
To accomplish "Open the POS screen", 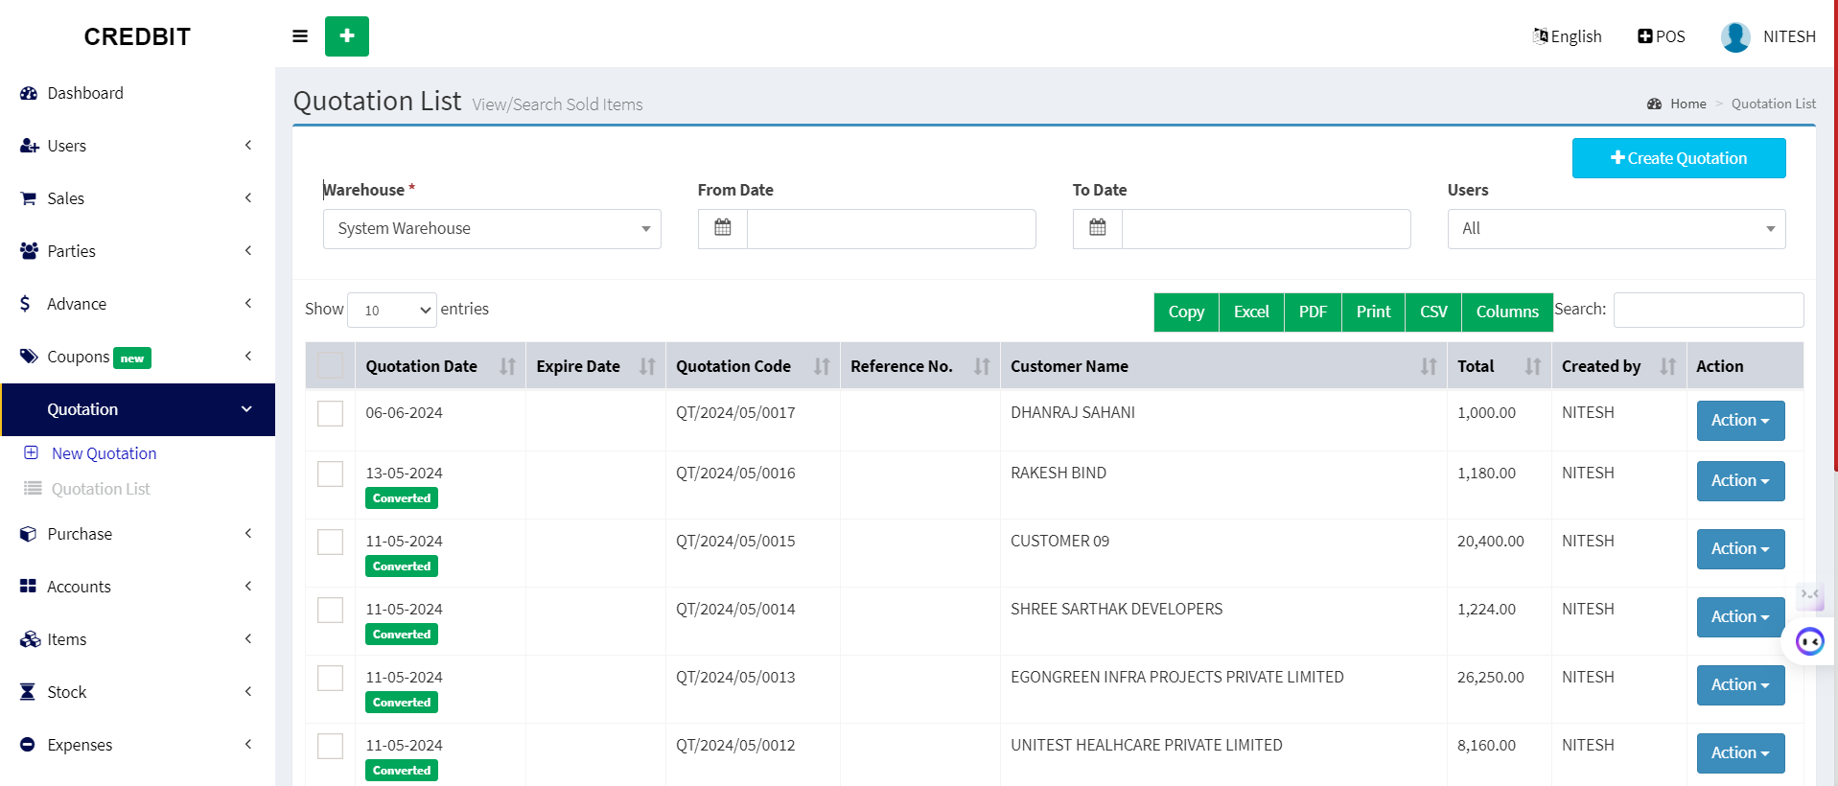I will pyautogui.click(x=1662, y=36).
